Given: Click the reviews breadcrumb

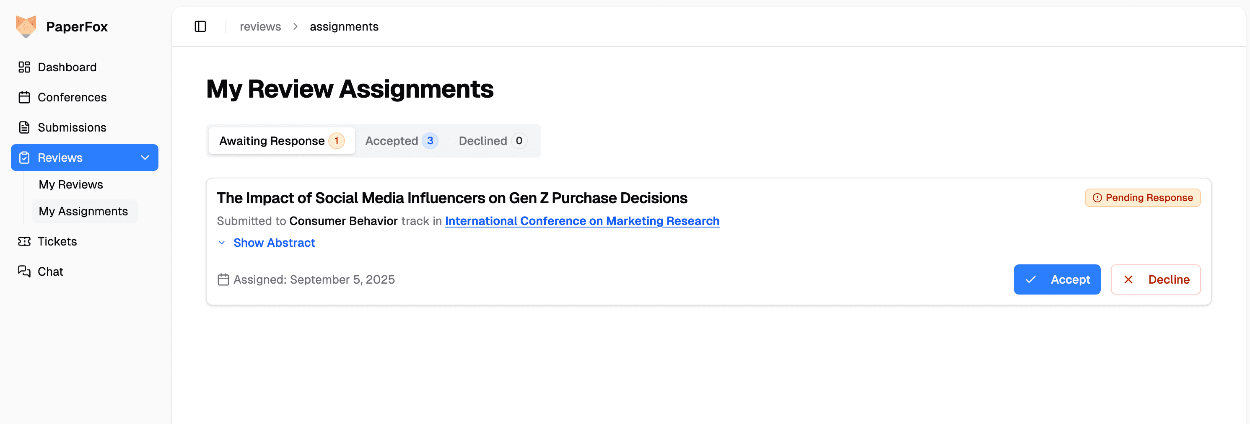Looking at the screenshot, I should (260, 27).
